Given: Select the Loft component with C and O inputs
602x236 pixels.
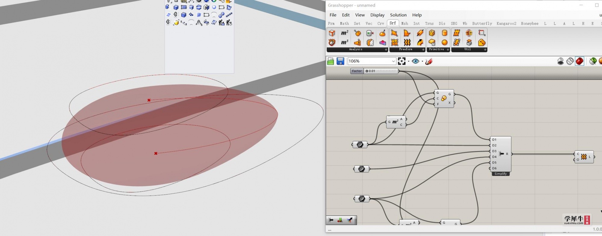Looking at the screenshot, I should pos(584,157).
